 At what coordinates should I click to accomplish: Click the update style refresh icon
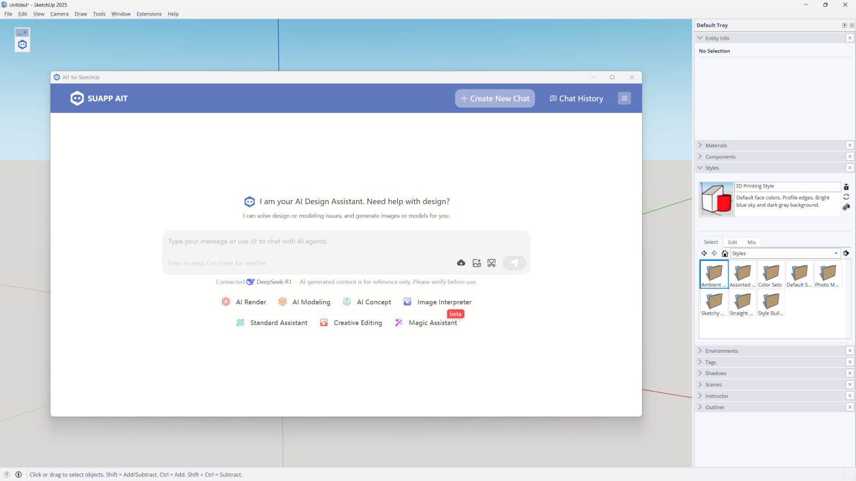coord(846,197)
